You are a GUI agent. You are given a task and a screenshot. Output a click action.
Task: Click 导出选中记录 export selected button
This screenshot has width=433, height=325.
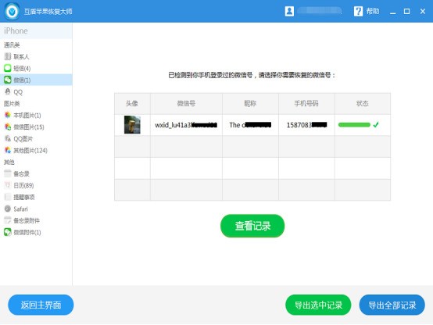point(318,305)
